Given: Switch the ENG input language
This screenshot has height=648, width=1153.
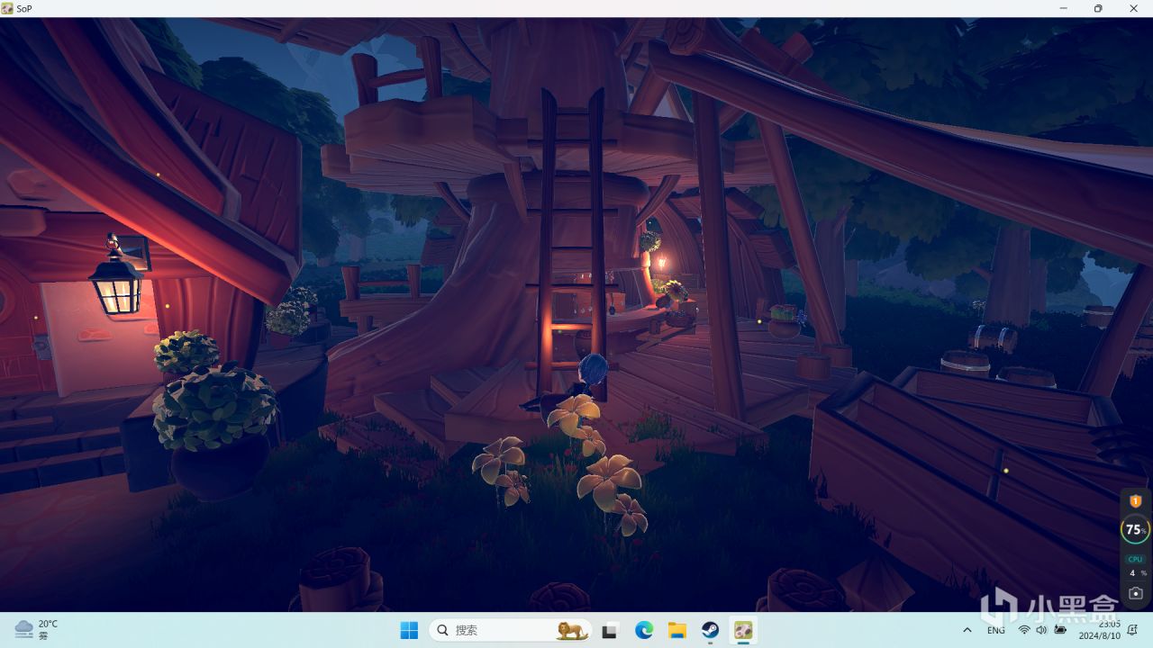Looking at the screenshot, I should (995, 630).
